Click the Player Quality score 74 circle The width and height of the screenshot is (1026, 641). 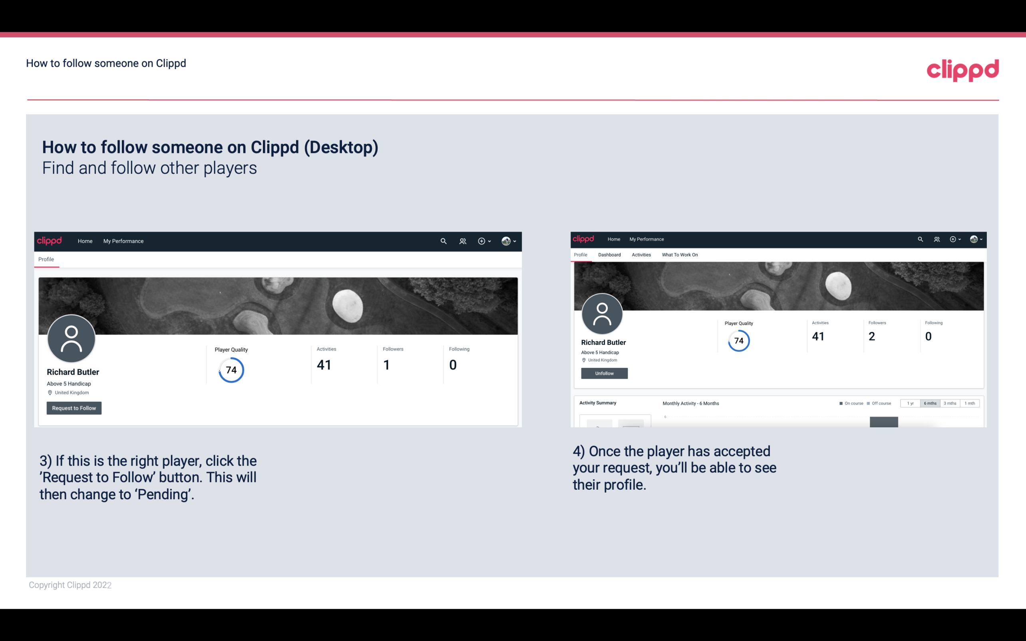point(231,369)
